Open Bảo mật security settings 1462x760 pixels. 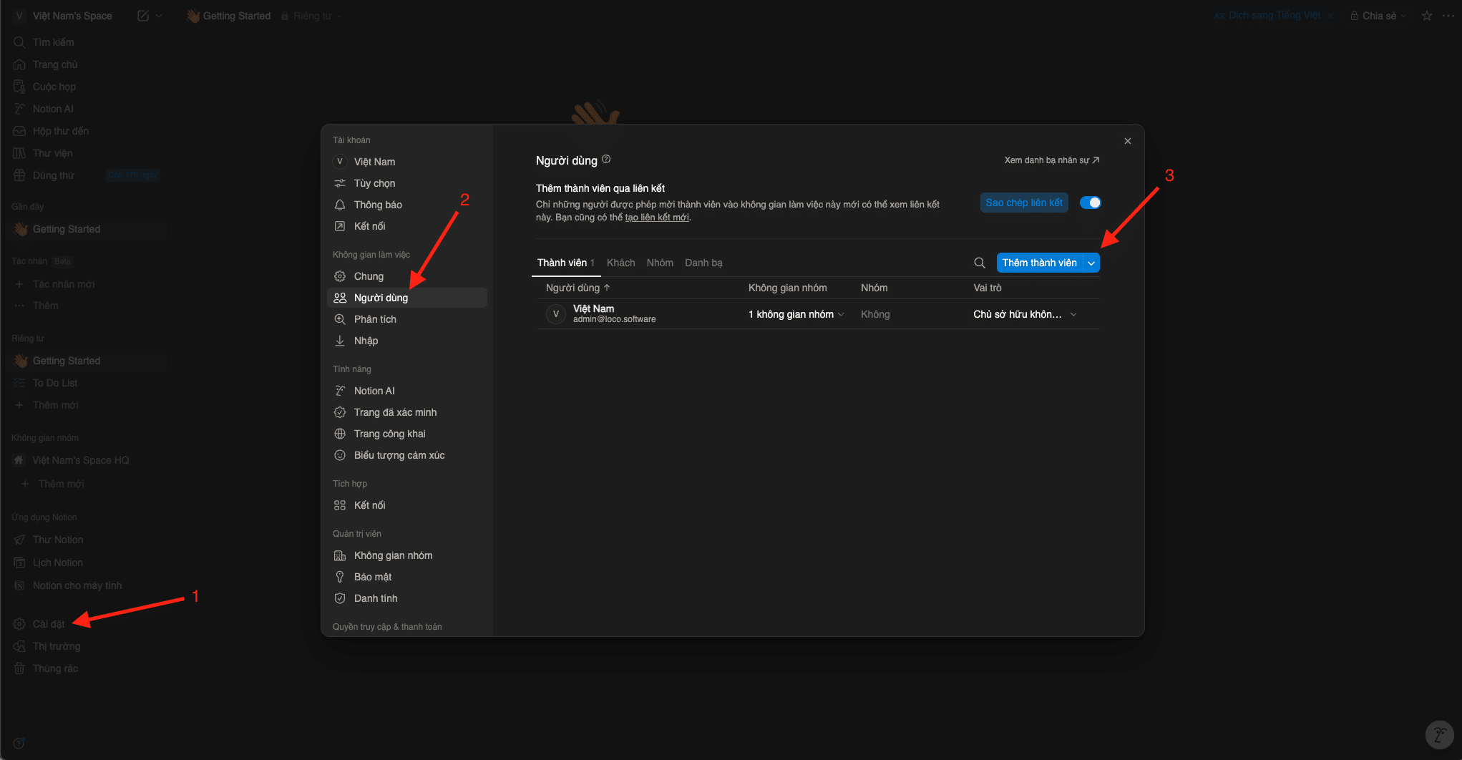pos(372,577)
